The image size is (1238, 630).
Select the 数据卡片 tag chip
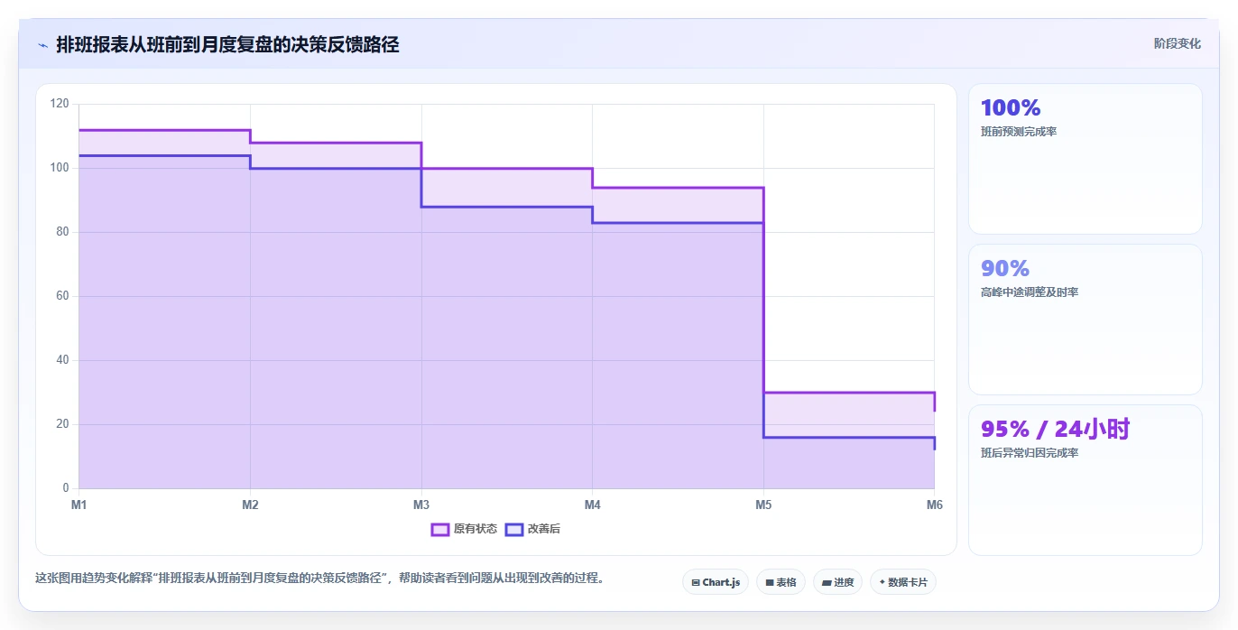pyautogui.click(x=902, y=582)
